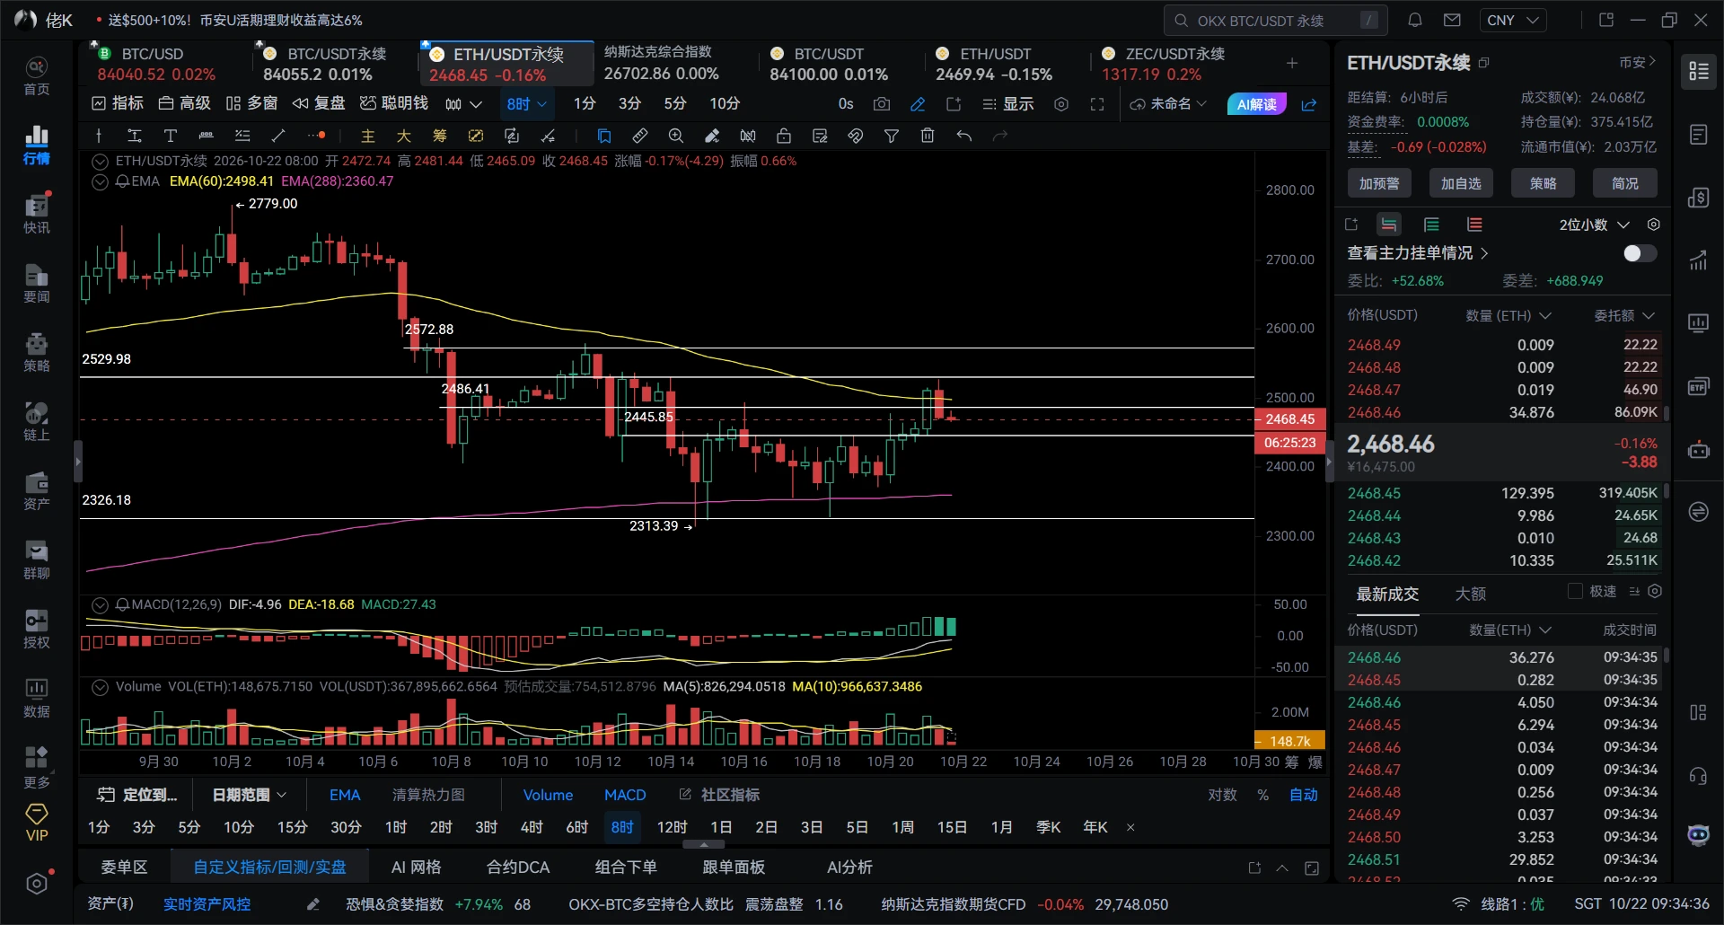Switch to the 大额 trades tab
This screenshot has height=925, width=1724.
pyautogui.click(x=1471, y=594)
